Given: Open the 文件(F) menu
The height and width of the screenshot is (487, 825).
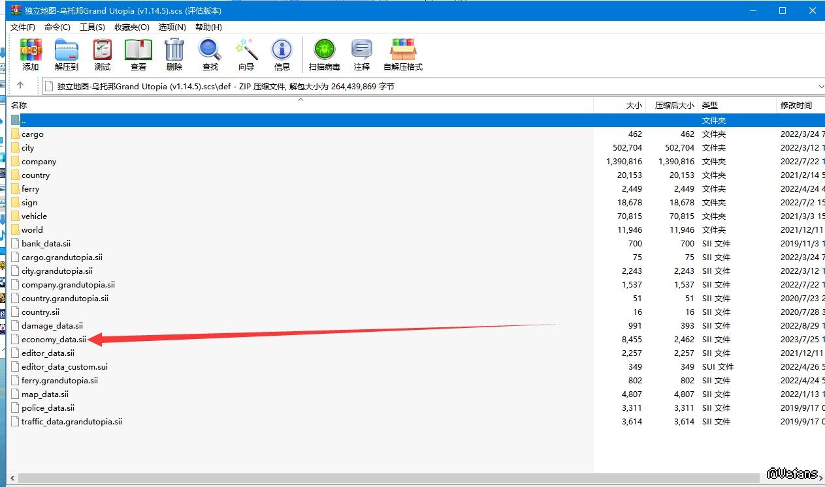Looking at the screenshot, I should [x=23, y=27].
